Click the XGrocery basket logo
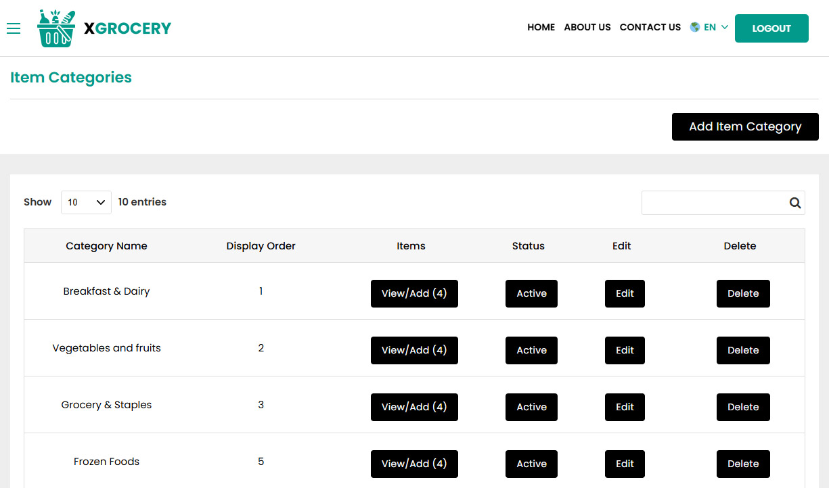 [x=56, y=28]
